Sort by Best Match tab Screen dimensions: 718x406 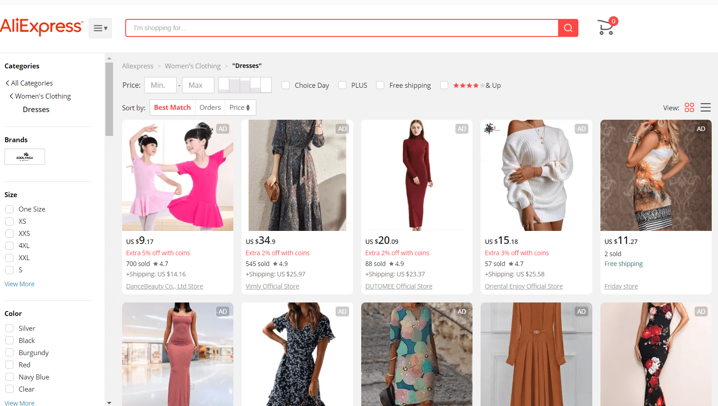[x=173, y=108]
